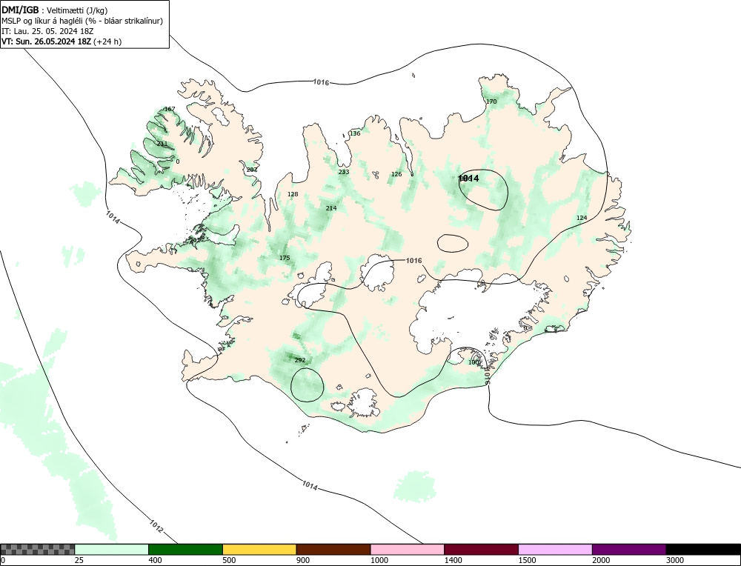Image resolution: width=741 pixels, height=566 pixels.
Task: Pick the pink 1000–1400 legend swatch
Action: pos(408,549)
